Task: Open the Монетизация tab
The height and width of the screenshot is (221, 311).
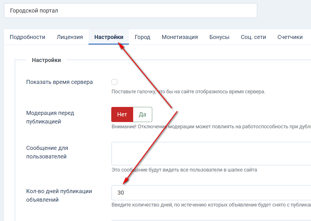Action: (180, 37)
